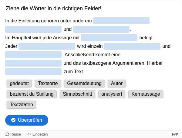Choose the 'analysiert' word tile
This screenshot has height=138, width=182.
point(112,94)
